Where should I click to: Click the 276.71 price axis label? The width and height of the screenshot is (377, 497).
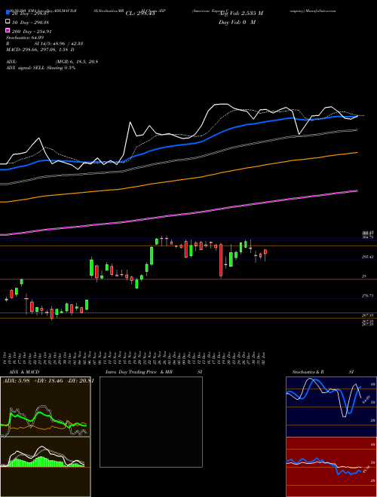[368, 296]
